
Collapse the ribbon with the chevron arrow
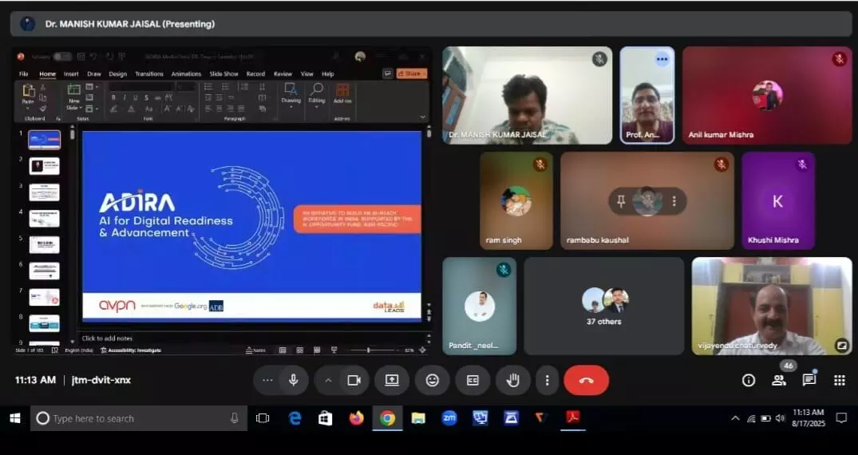coord(422,117)
